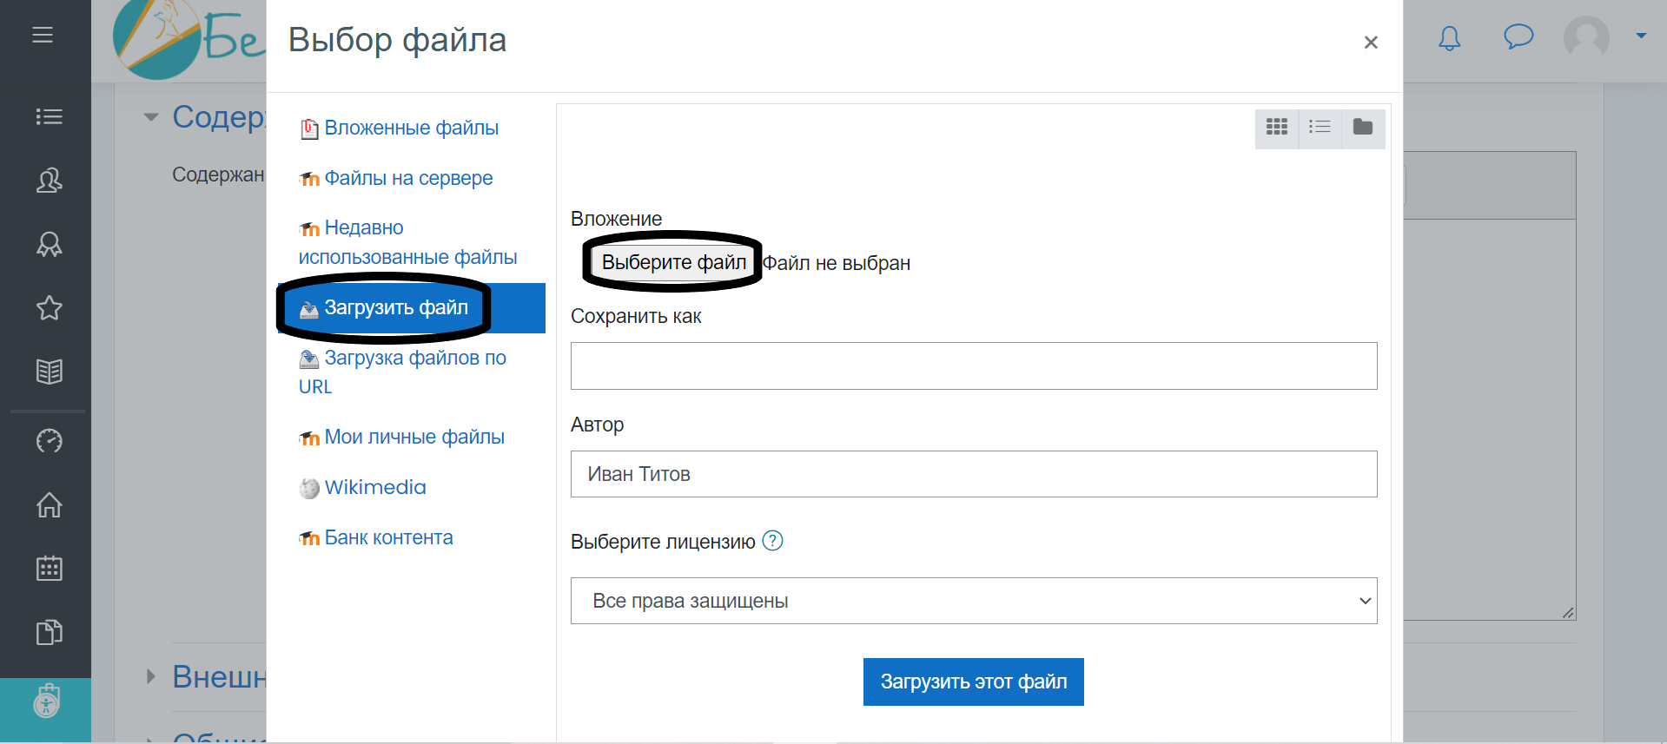Switch file picker to folder tree view
Screen dimensions: 1667x744
[1362, 128]
